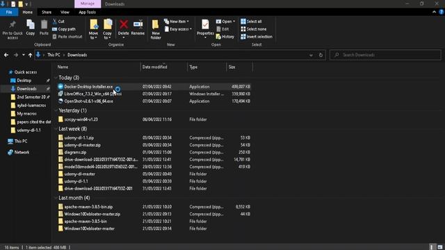Screen dimensions: 445x250
Task: Collapse the Yesterday (1) group
Action: 56,110
